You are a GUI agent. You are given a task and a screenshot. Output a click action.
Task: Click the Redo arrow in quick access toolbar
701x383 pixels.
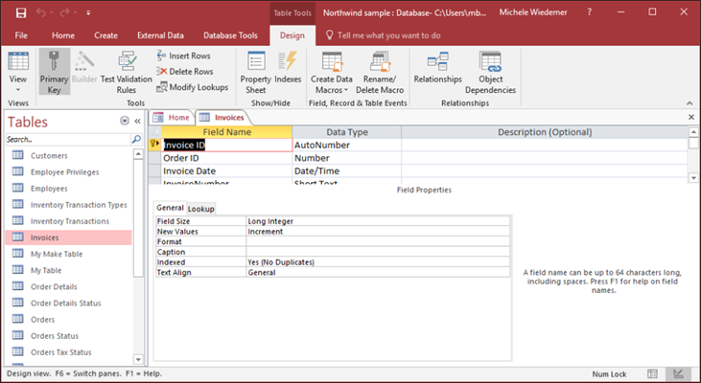pyautogui.click(x=66, y=13)
